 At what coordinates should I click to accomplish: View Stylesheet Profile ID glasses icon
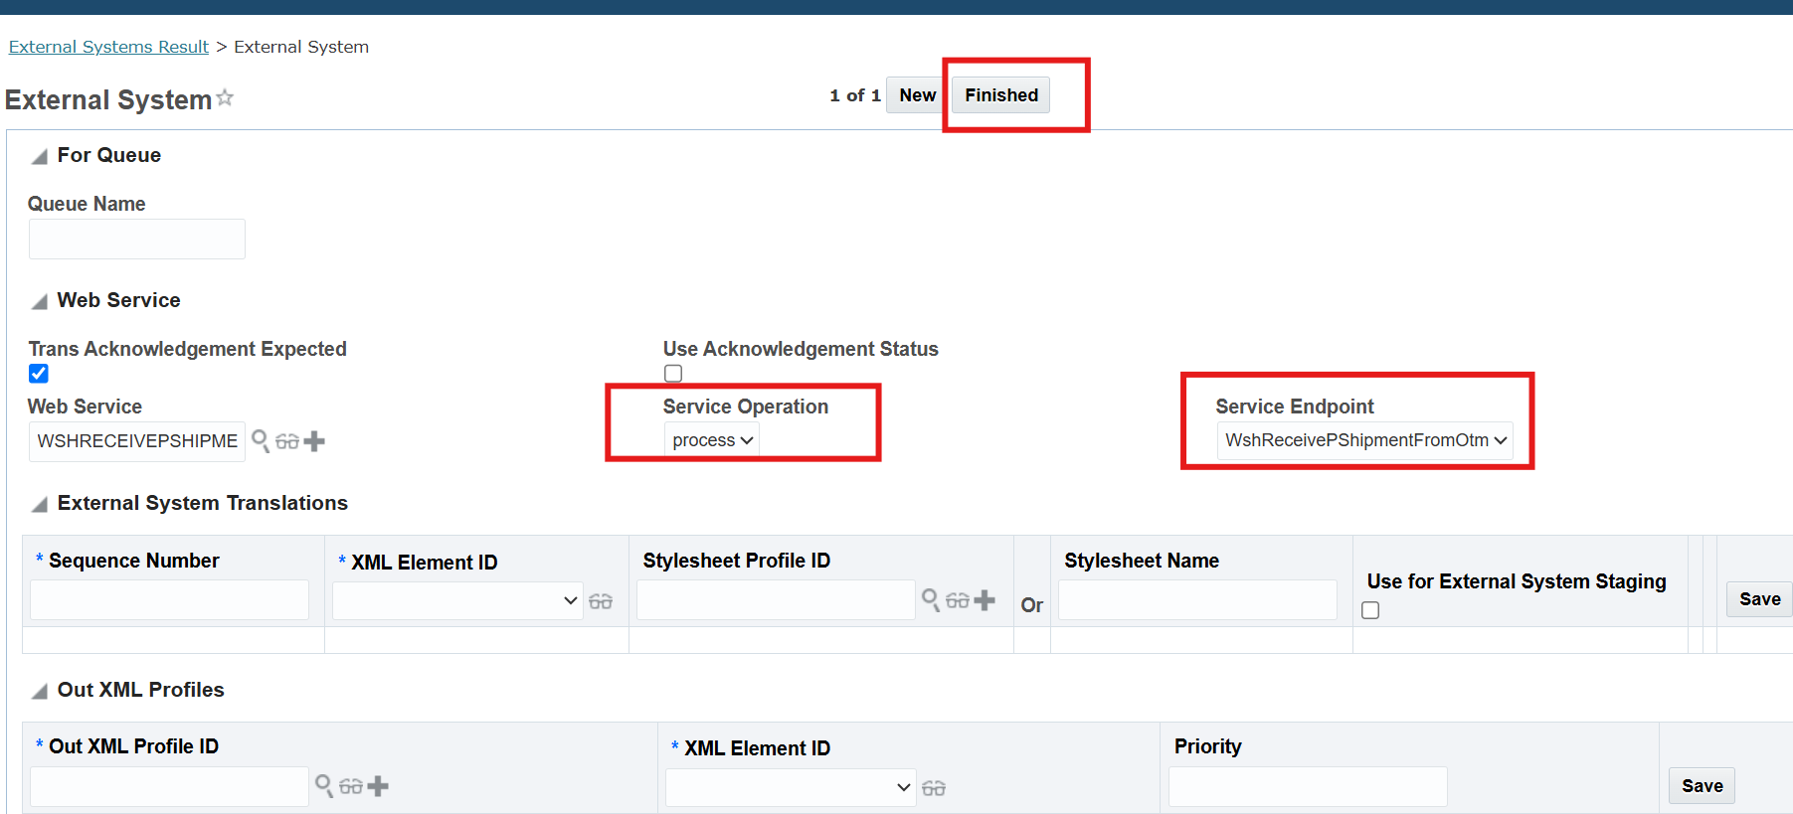coord(958,600)
